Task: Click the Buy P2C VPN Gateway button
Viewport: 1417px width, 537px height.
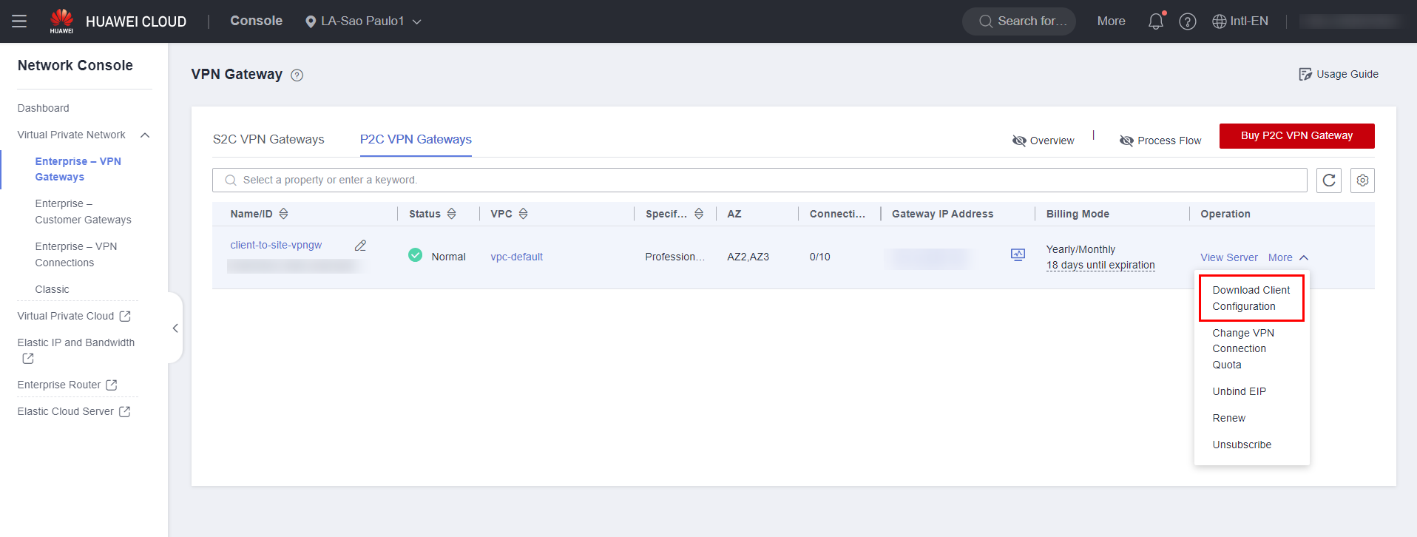Action: click(1296, 136)
